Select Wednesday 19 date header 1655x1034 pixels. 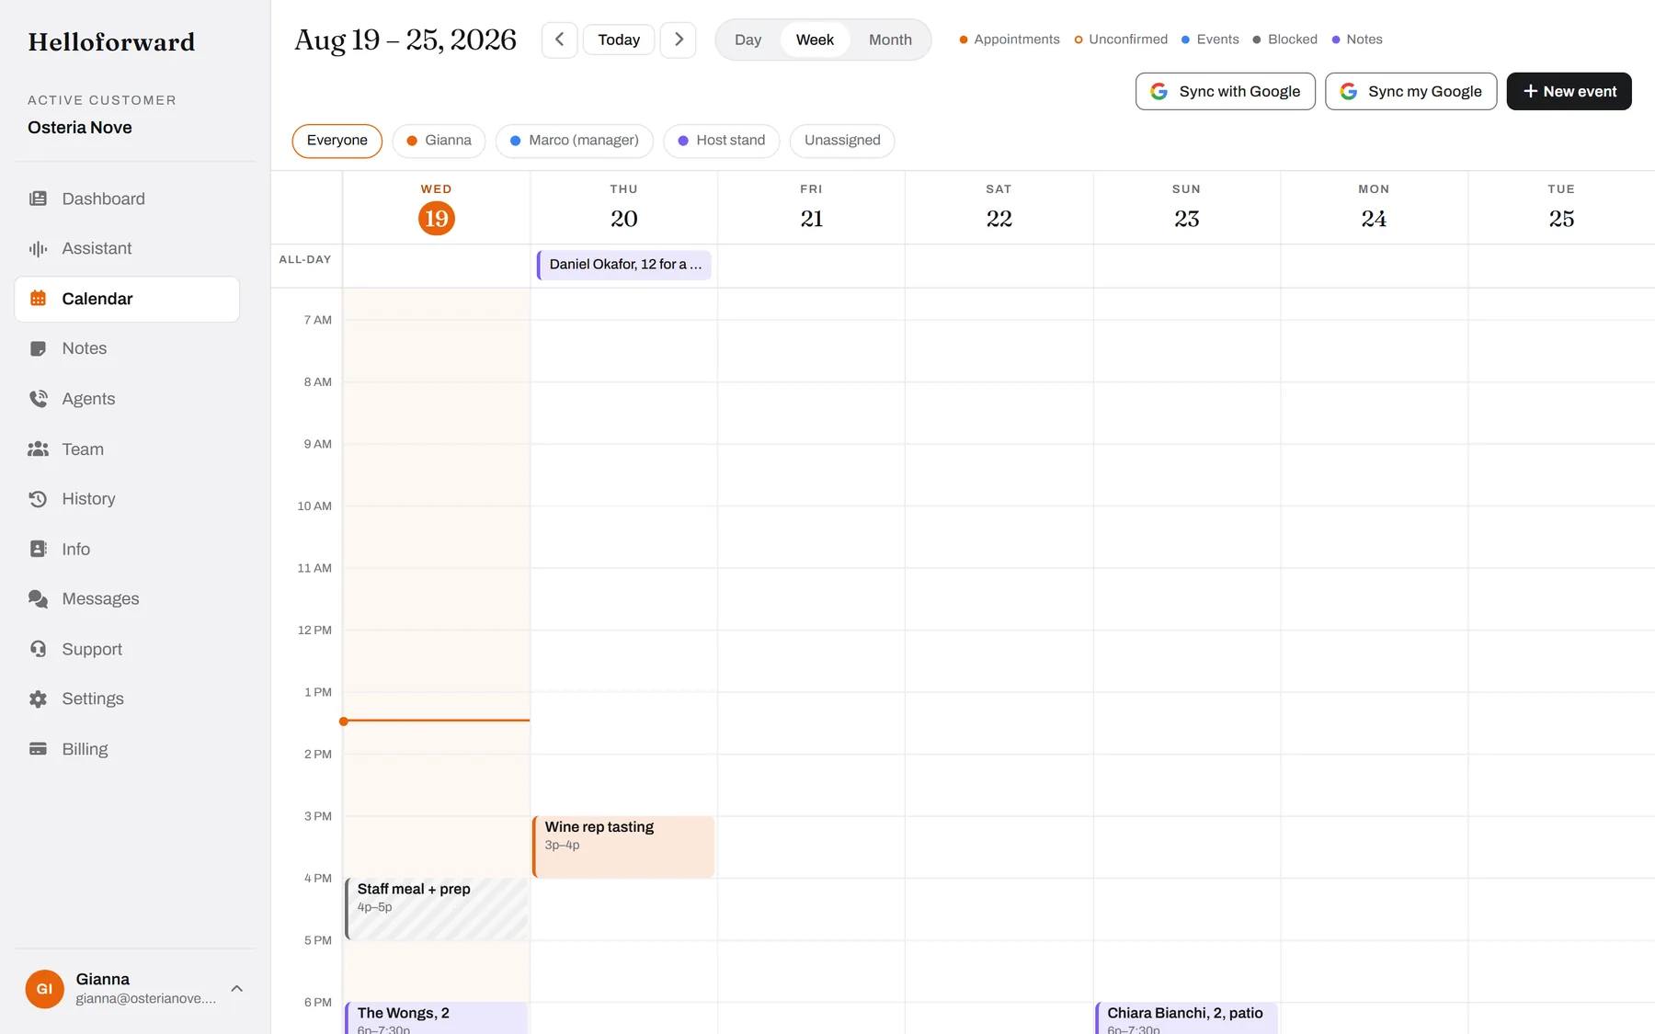436,209
